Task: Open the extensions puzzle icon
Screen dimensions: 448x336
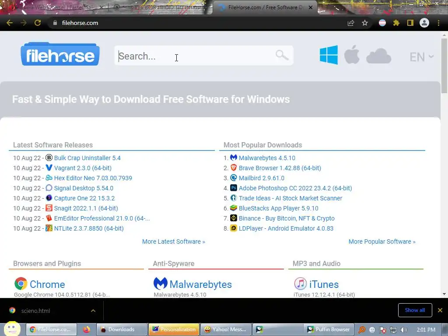Action: [396, 23]
